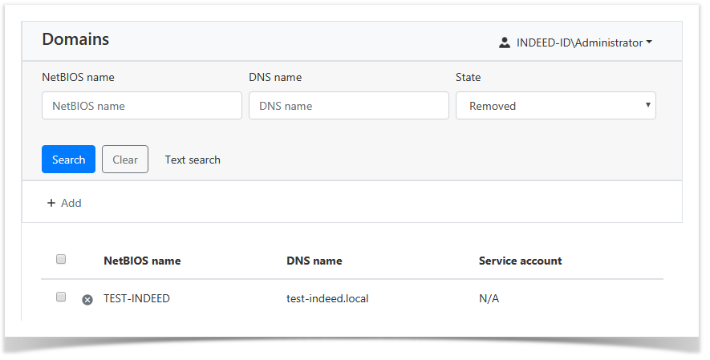Sort by the NetBIOS name column header
The image size is (710, 360).
coord(142,261)
